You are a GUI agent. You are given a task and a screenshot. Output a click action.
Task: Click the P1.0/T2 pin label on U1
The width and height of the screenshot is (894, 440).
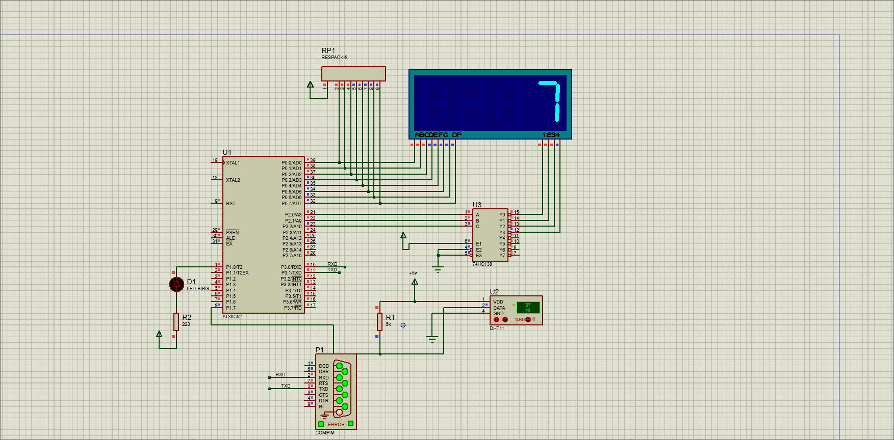(234, 267)
